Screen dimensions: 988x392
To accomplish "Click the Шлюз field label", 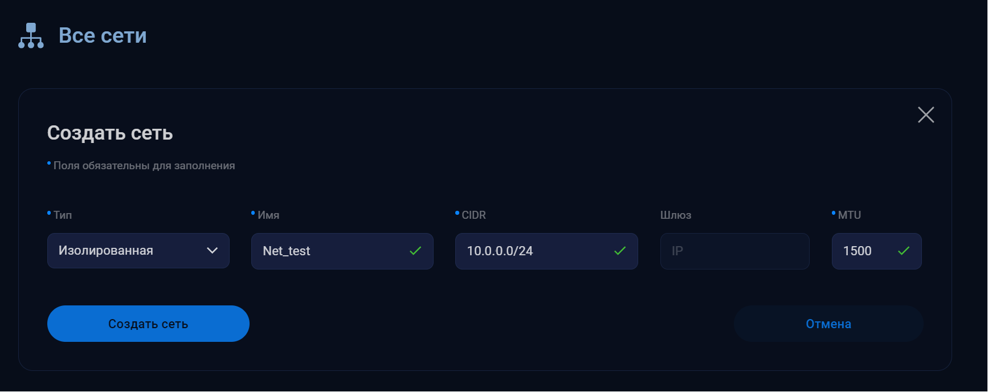I will [676, 215].
